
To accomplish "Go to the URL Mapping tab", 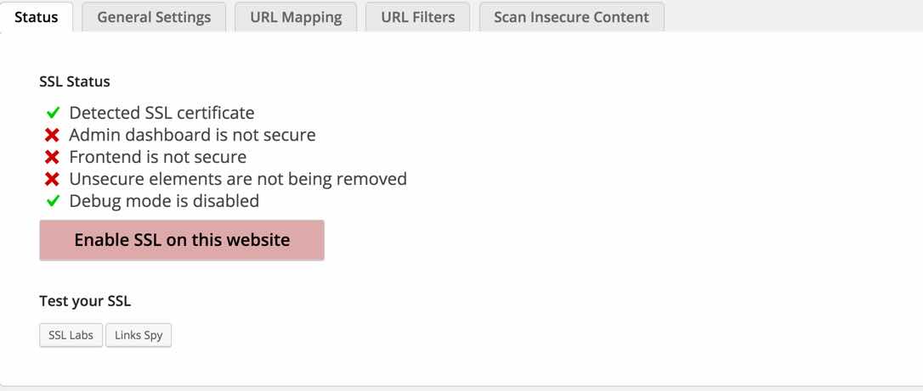I will (x=296, y=17).
